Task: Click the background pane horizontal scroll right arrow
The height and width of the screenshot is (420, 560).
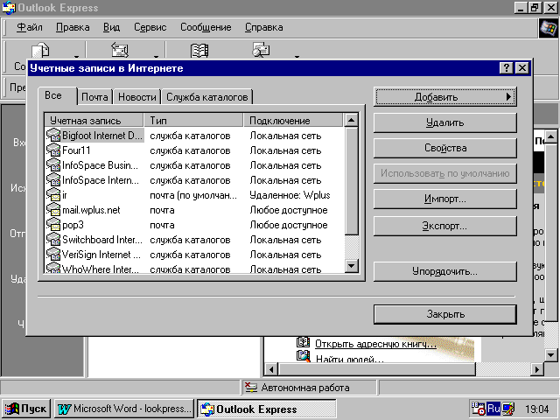Action: (x=536, y=369)
